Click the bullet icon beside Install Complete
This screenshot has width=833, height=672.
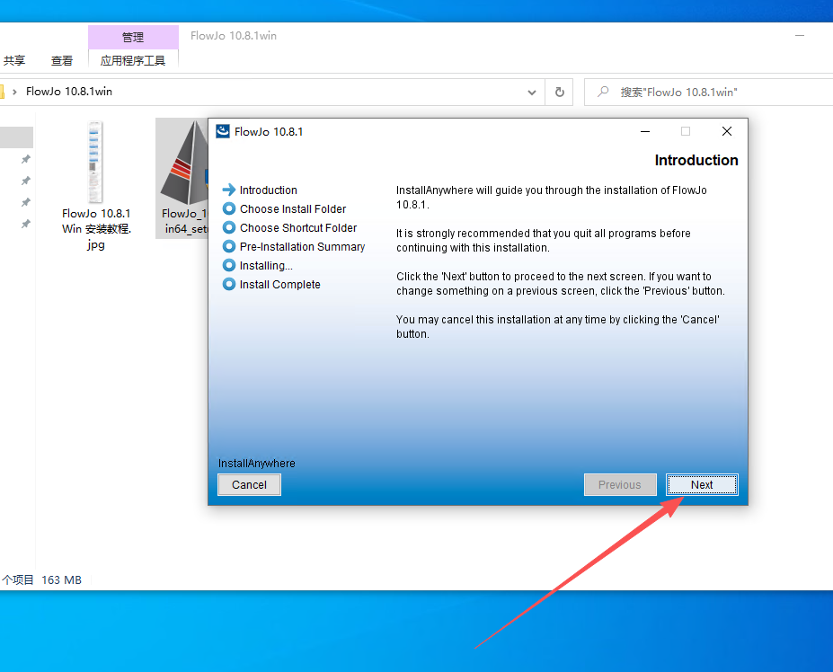[228, 284]
